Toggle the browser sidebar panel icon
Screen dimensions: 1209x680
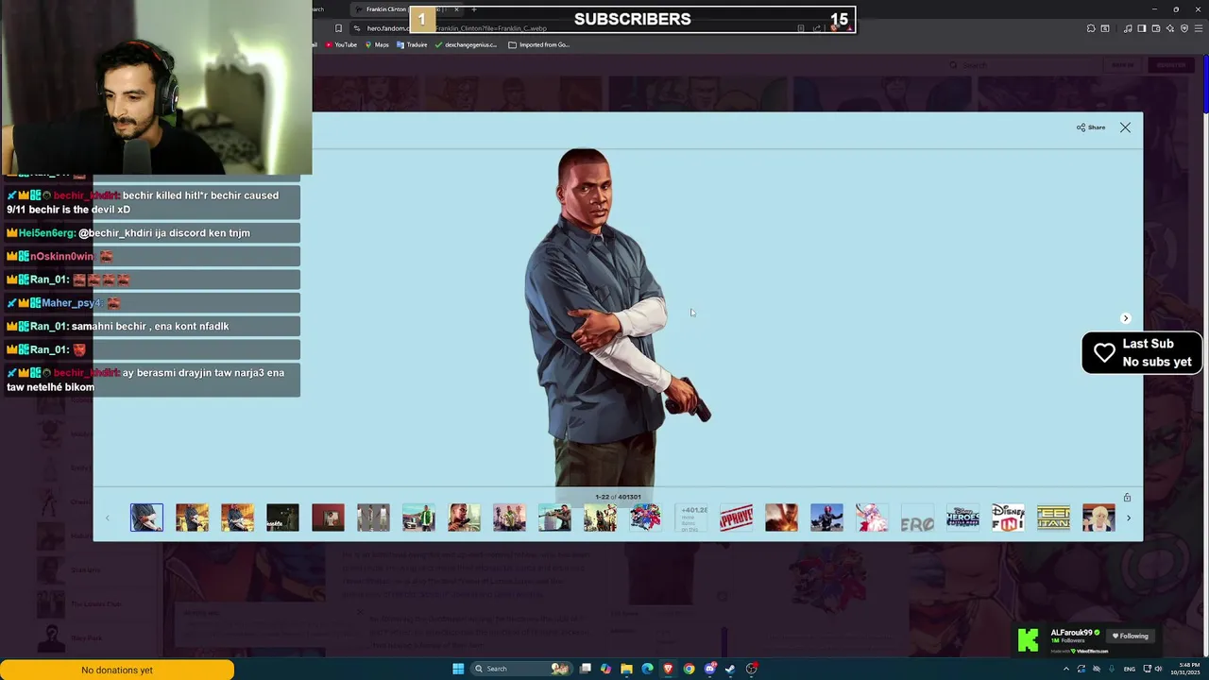[1142, 28]
